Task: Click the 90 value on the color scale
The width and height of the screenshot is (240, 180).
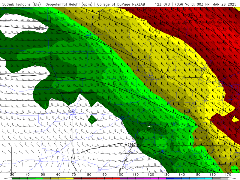Action: tap(105, 175)
